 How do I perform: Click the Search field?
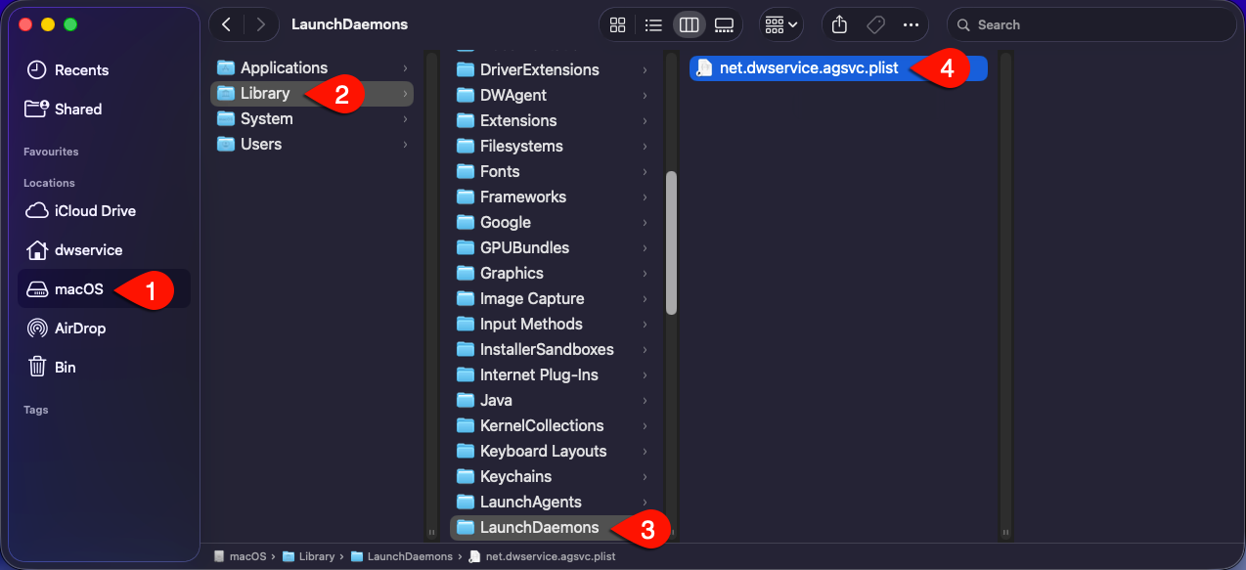[x=1091, y=24]
